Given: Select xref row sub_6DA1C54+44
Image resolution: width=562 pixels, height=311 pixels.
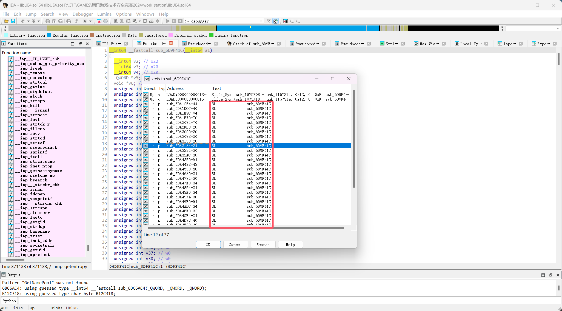Looking at the screenshot, I should 247,104.
